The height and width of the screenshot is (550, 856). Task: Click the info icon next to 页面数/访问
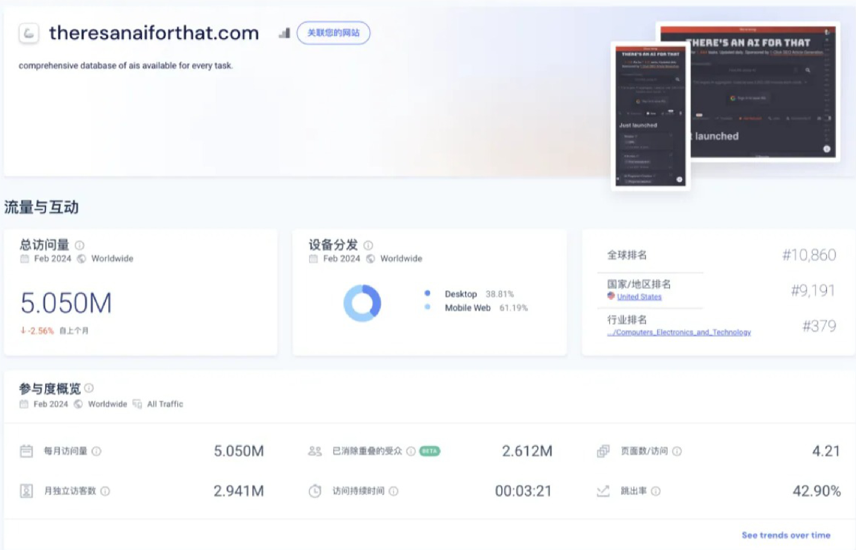click(x=677, y=451)
